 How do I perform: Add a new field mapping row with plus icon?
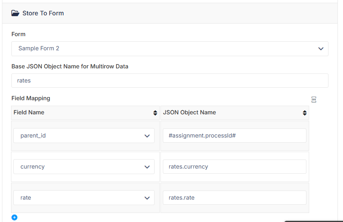tap(15, 217)
